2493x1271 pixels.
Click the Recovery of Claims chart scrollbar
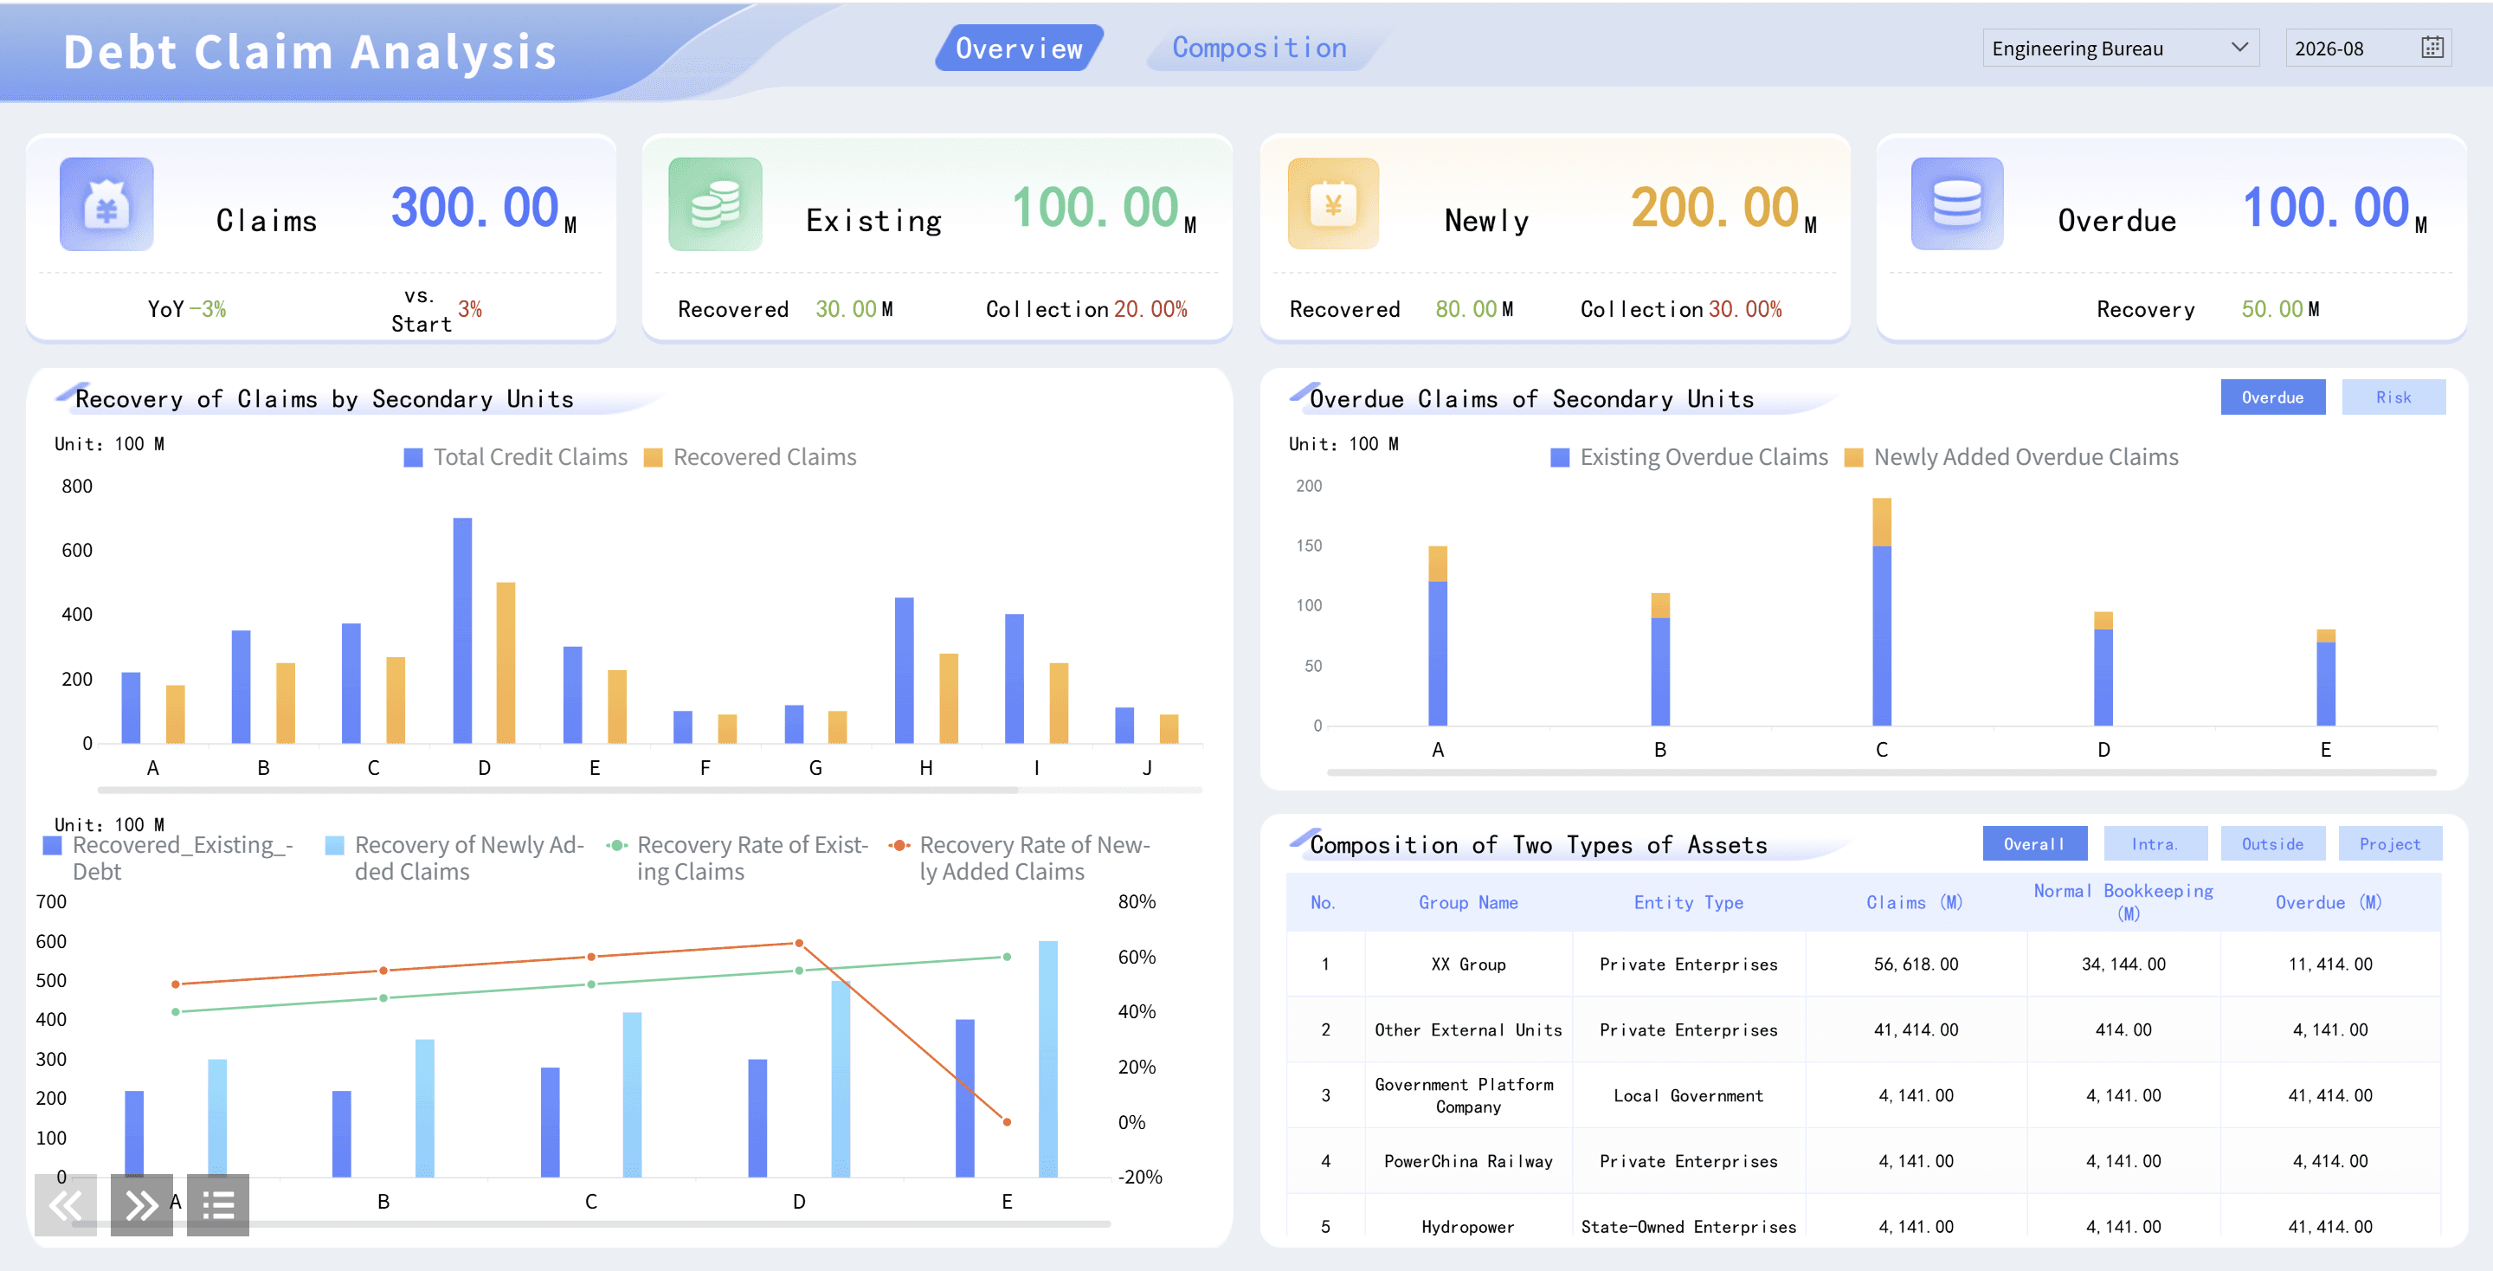coord(557,790)
